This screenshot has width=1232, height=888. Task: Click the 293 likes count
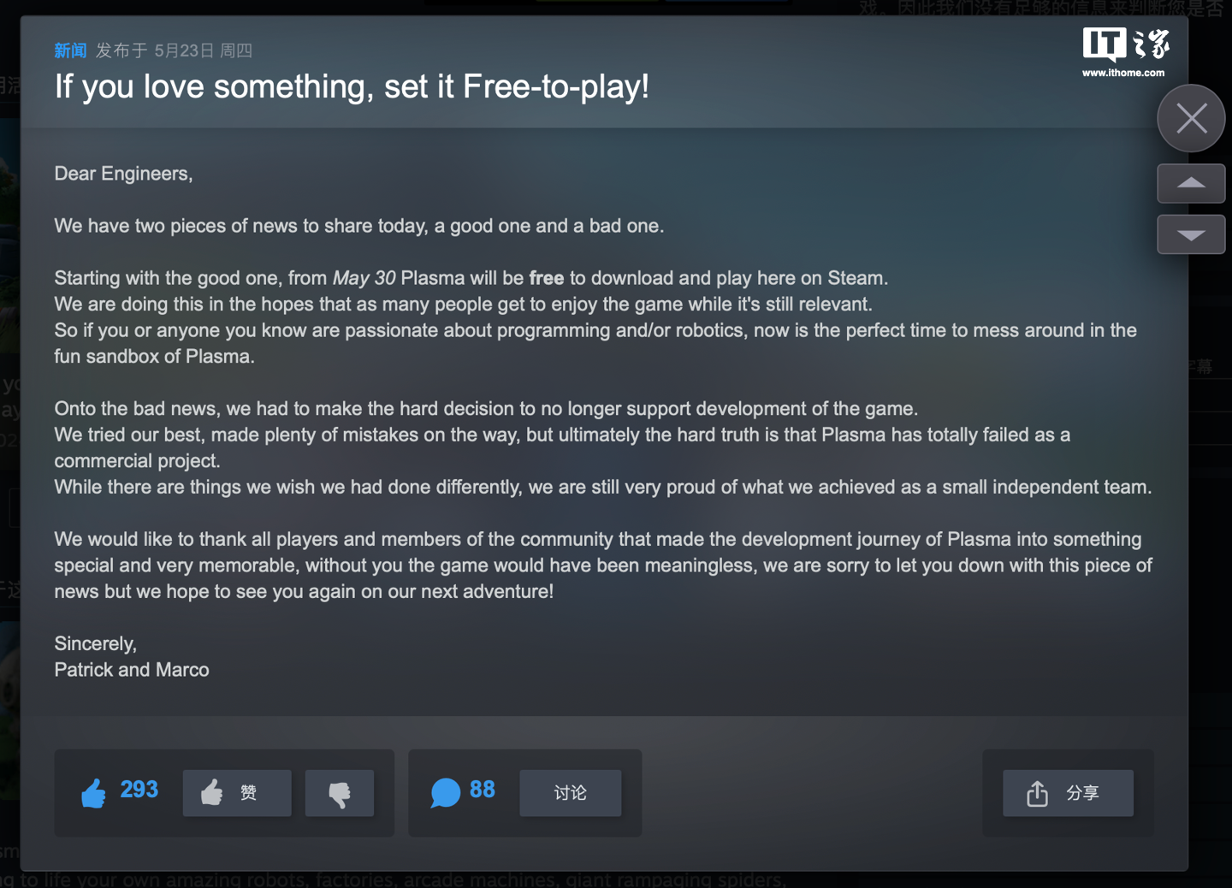coord(139,790)
